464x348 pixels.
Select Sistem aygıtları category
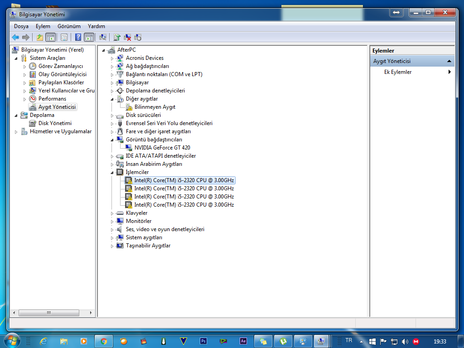[144, 237]
